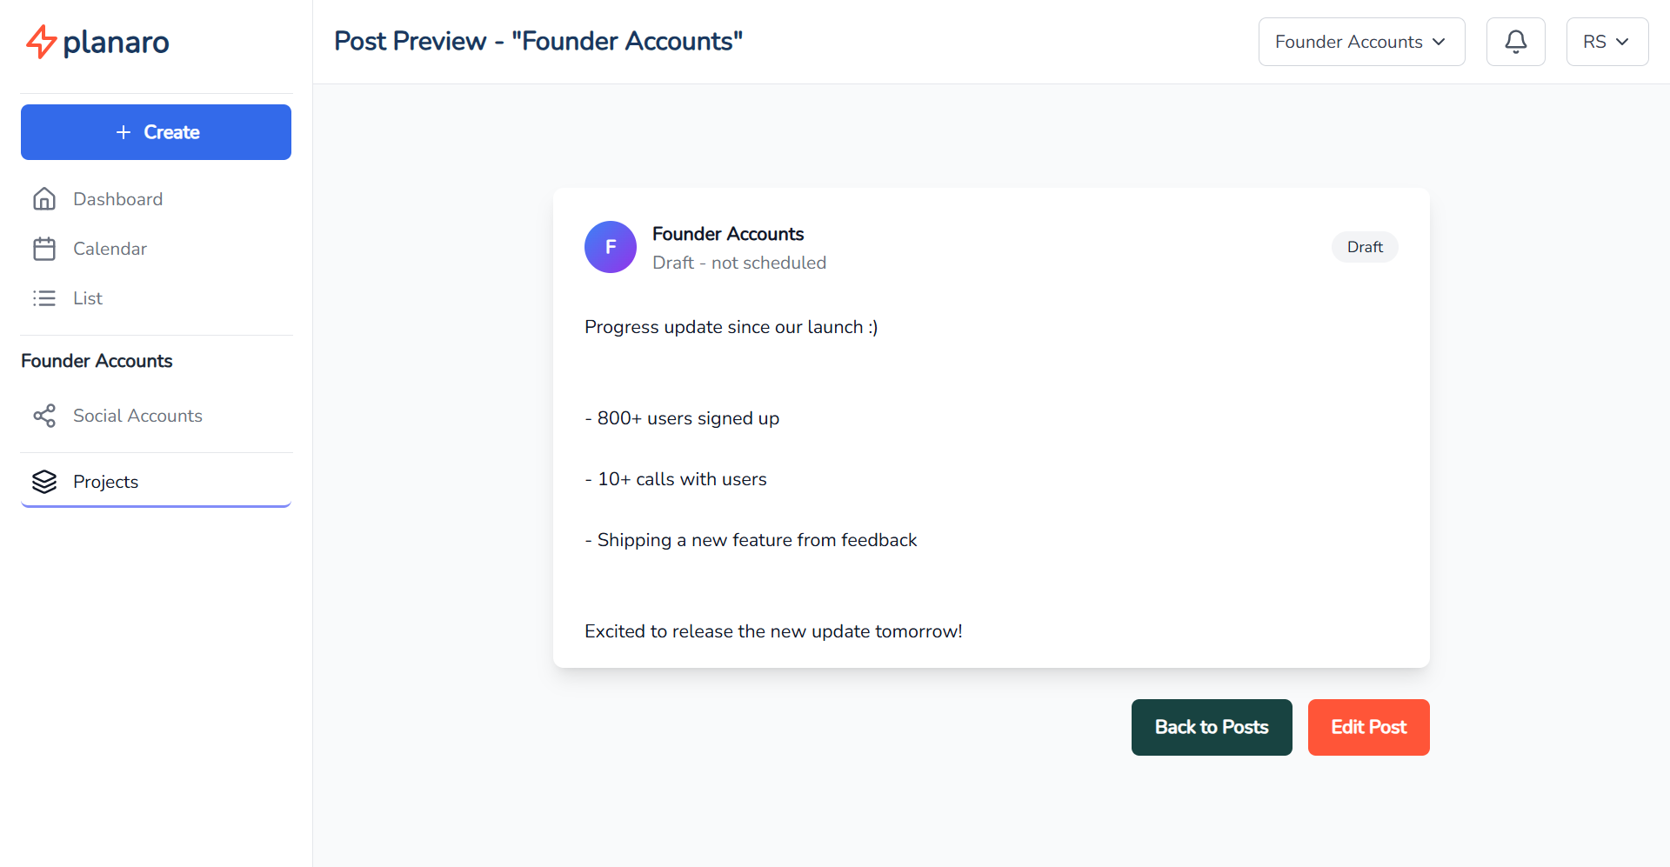Open Social Accounts via share icon
The height and width of the screenshot is (867, 1670).
(44, 416)
